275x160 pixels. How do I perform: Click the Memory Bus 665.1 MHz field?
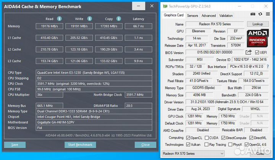point(49,106)
